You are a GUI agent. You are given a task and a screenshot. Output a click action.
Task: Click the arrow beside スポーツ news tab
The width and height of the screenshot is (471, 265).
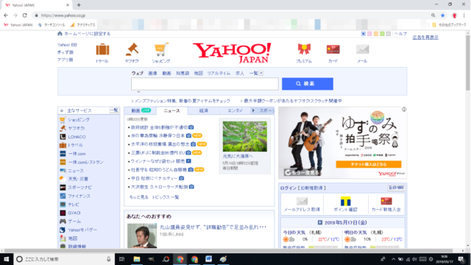(253, 110)
